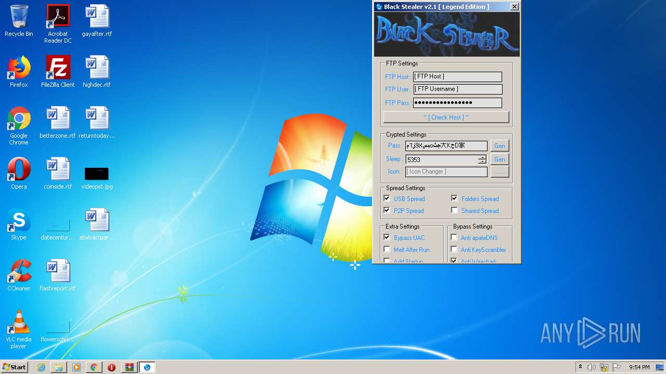
Task: Open Windows Media Player taskbar icon
Action: pyautogui.click(x=76, y=367)
